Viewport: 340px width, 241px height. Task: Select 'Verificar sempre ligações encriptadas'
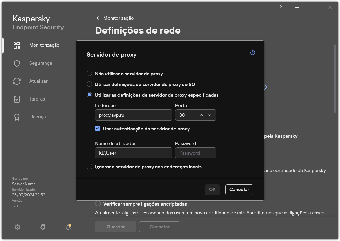(x=98, y=204)
